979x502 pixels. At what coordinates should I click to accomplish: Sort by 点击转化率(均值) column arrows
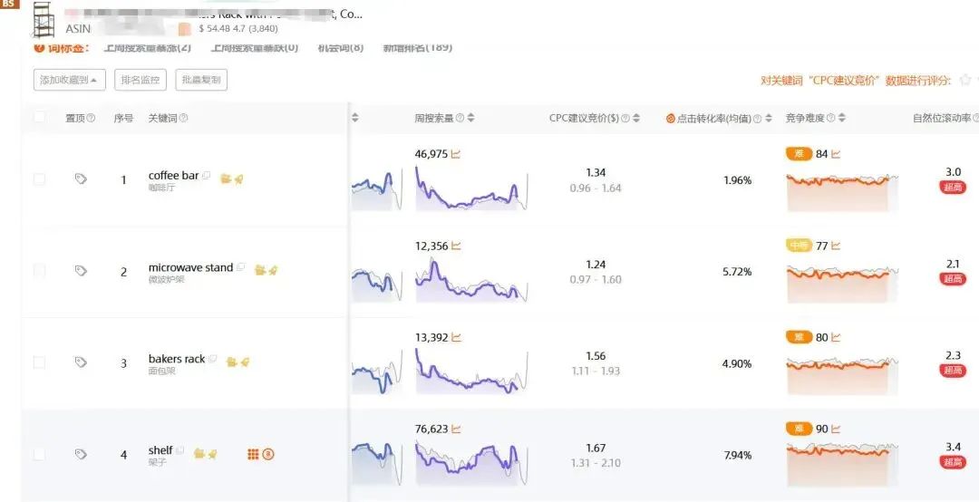coord(769,118)
